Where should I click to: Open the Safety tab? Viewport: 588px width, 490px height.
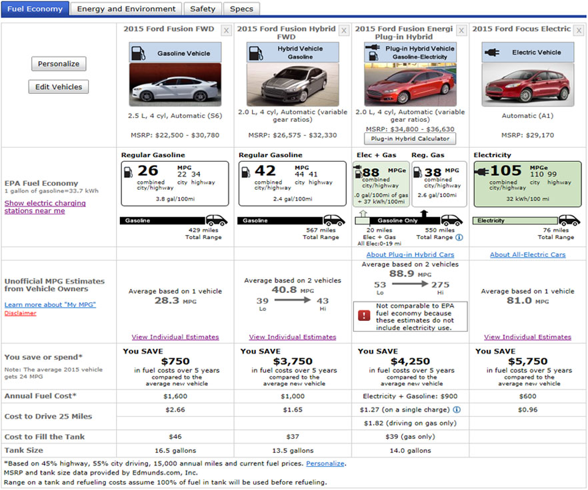(x=202, y=9)
